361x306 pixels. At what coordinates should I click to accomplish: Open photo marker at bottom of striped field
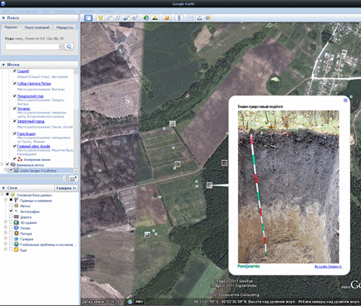click(178, 164)
